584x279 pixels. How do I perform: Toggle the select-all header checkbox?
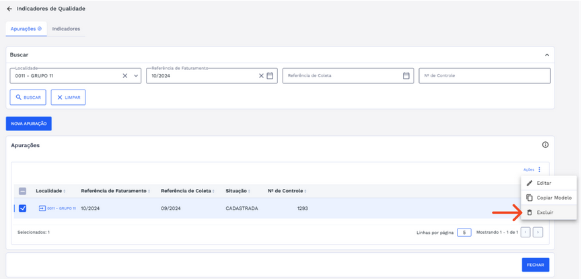tap(22, 191)
